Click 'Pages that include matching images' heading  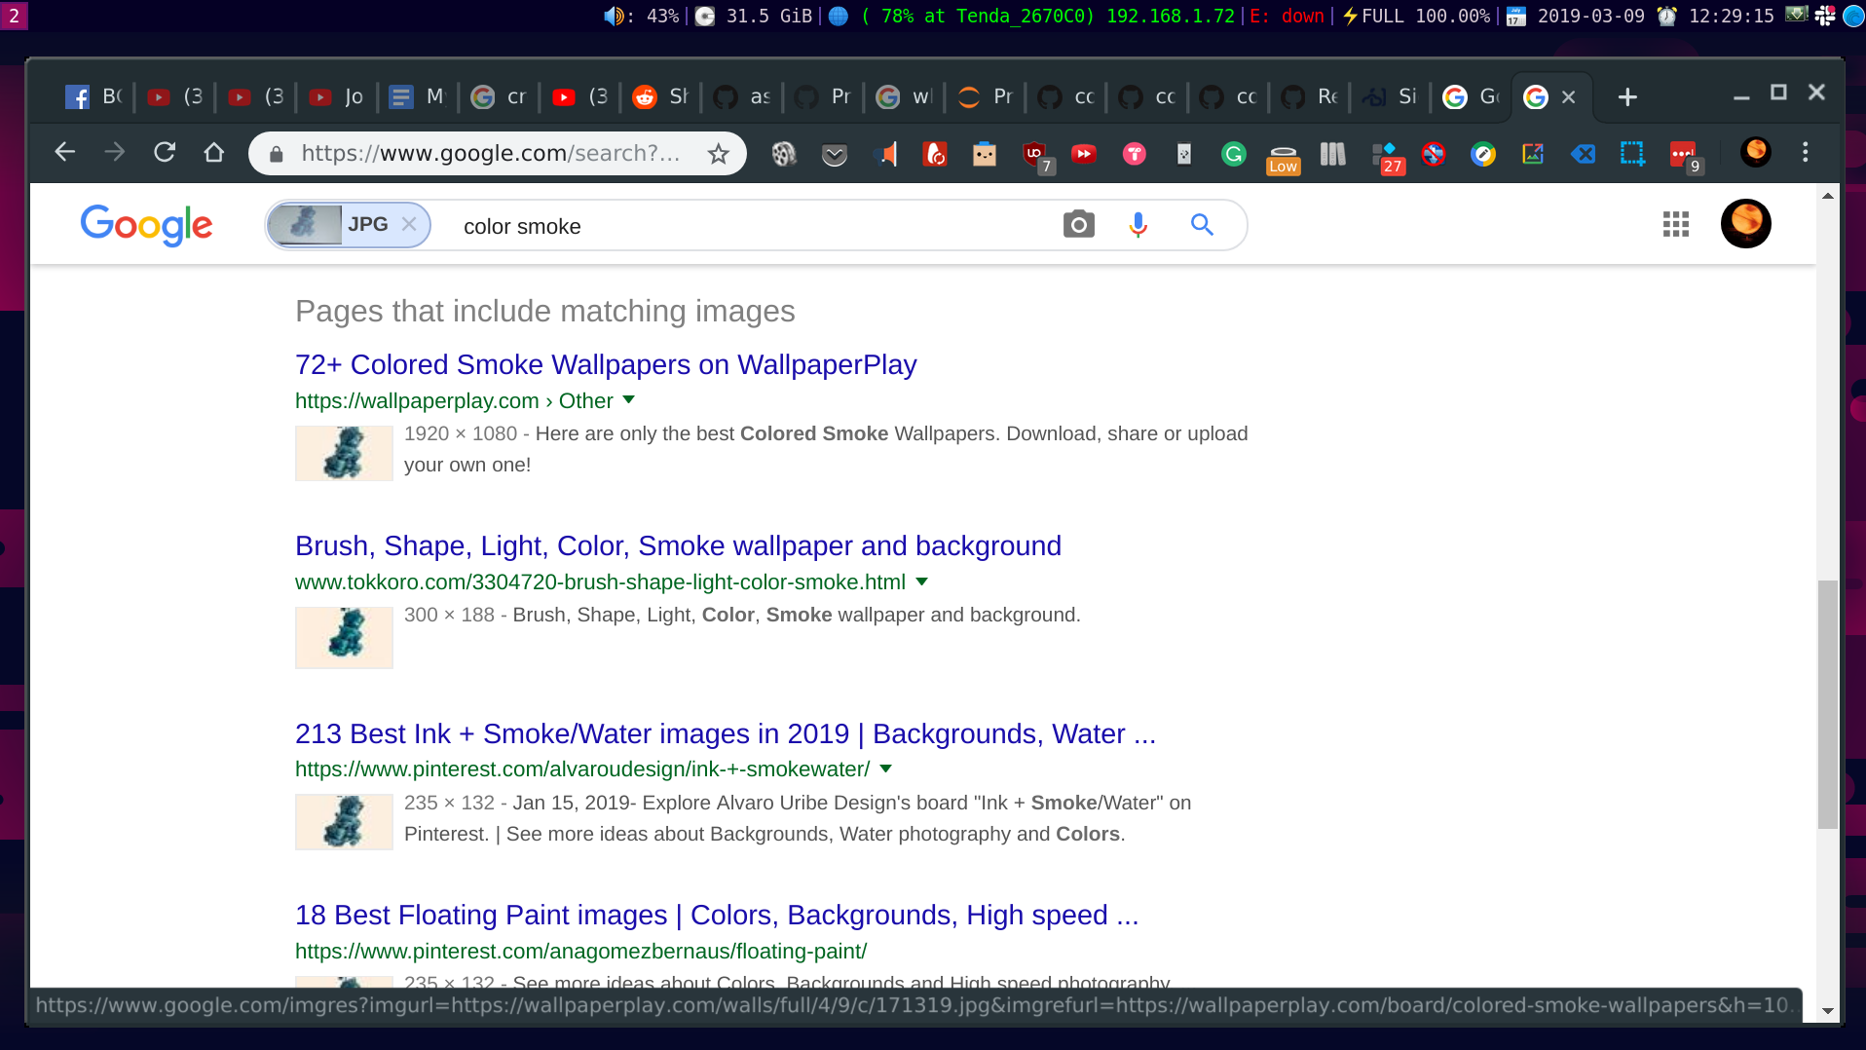point(545,311)
